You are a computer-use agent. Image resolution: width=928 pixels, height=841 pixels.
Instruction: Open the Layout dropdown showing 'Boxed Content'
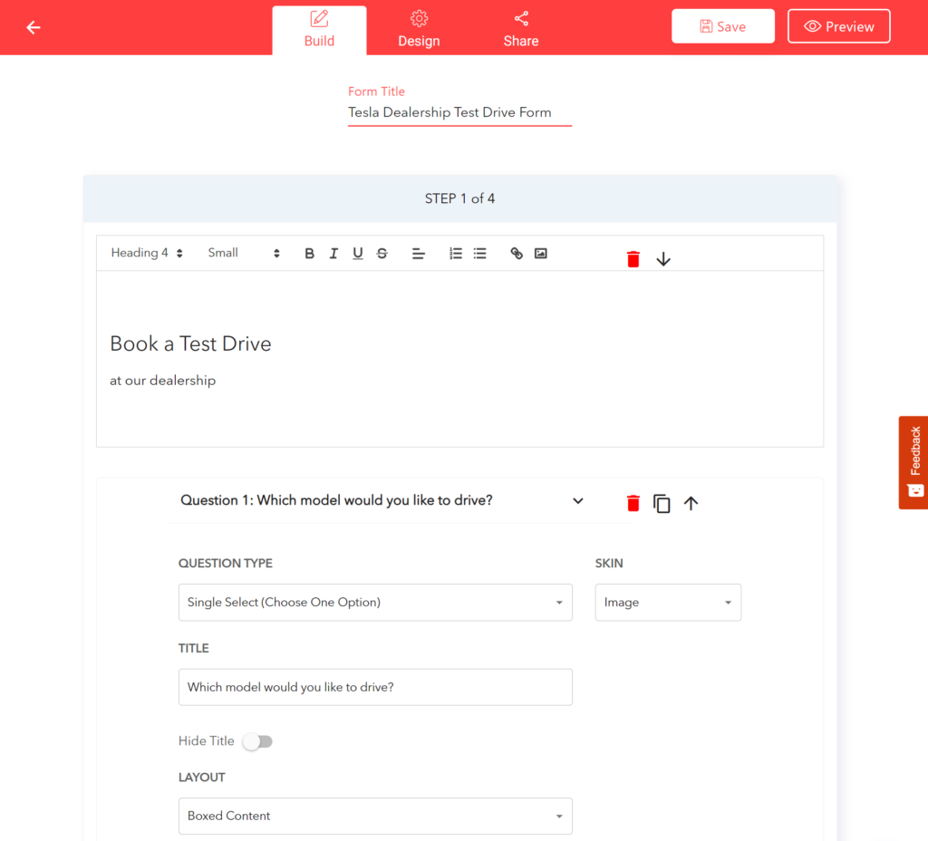[375, 816]
